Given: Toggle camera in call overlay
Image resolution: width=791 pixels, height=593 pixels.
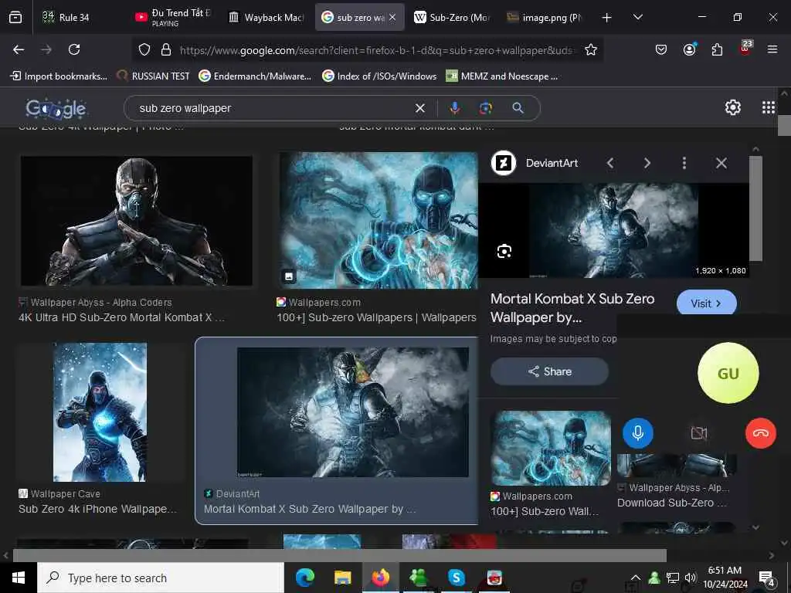Looking at the screenshot, I should click(698, 433).
